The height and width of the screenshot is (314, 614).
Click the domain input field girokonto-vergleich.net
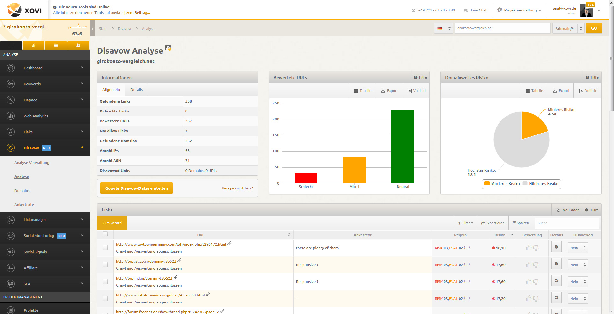pyautogui.click(x=502, y=28)
